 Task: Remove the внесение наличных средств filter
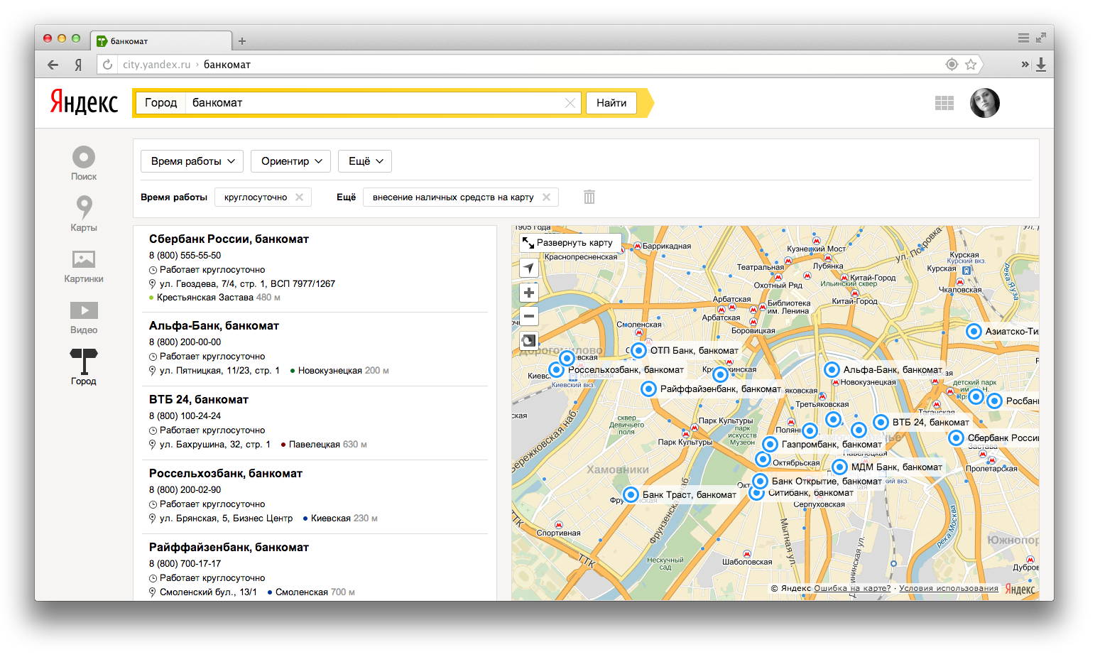point(546,197)
